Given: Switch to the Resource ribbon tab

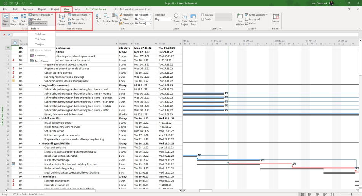Looking at the screenshot, I should (28, 10).
